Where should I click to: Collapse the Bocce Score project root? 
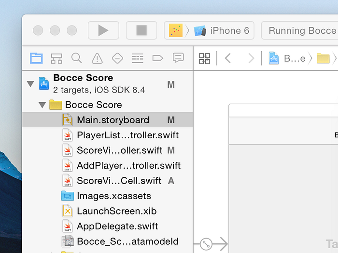30,84
